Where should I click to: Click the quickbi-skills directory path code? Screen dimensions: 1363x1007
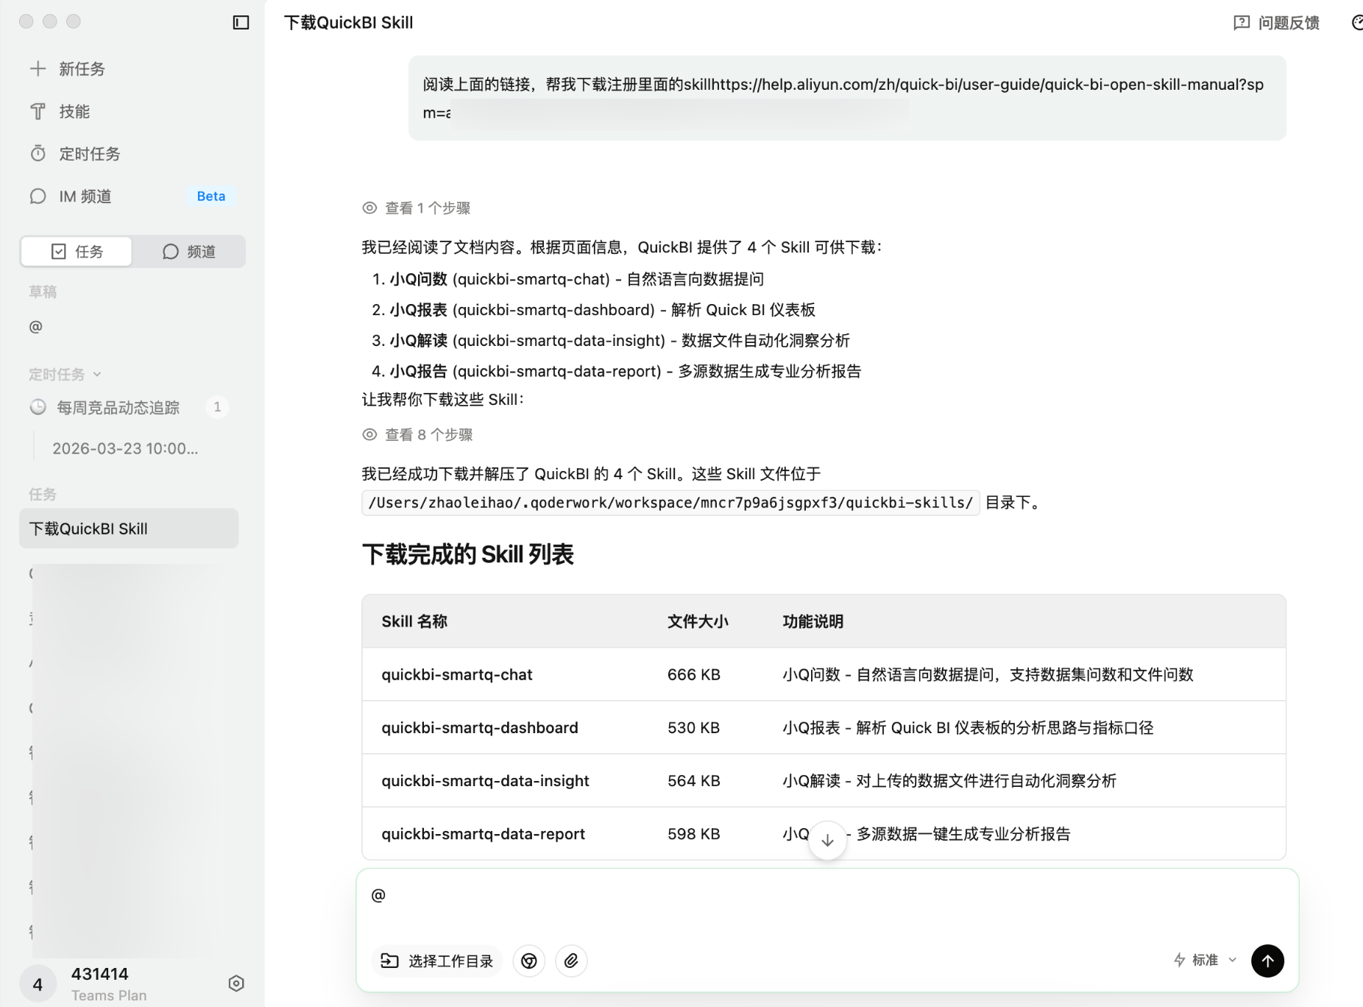[x=670, y=503]
